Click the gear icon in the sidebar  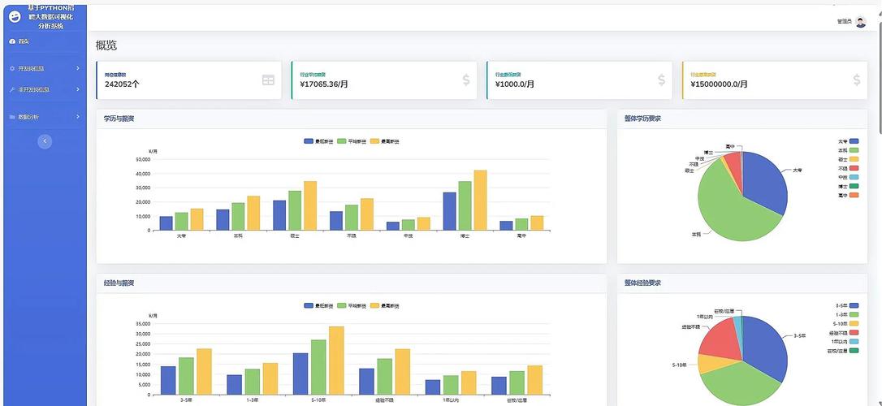pyautogui.click(x=12, y=68)
